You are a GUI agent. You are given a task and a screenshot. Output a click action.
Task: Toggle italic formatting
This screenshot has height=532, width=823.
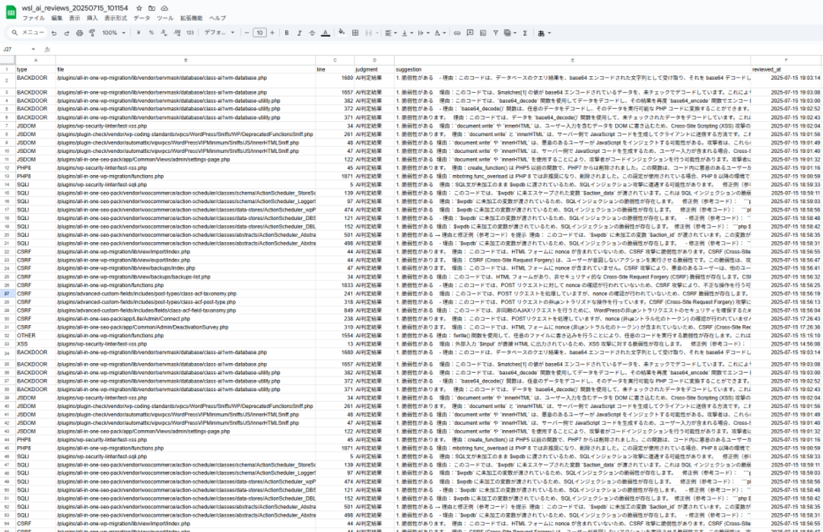(x=299, y=33)
